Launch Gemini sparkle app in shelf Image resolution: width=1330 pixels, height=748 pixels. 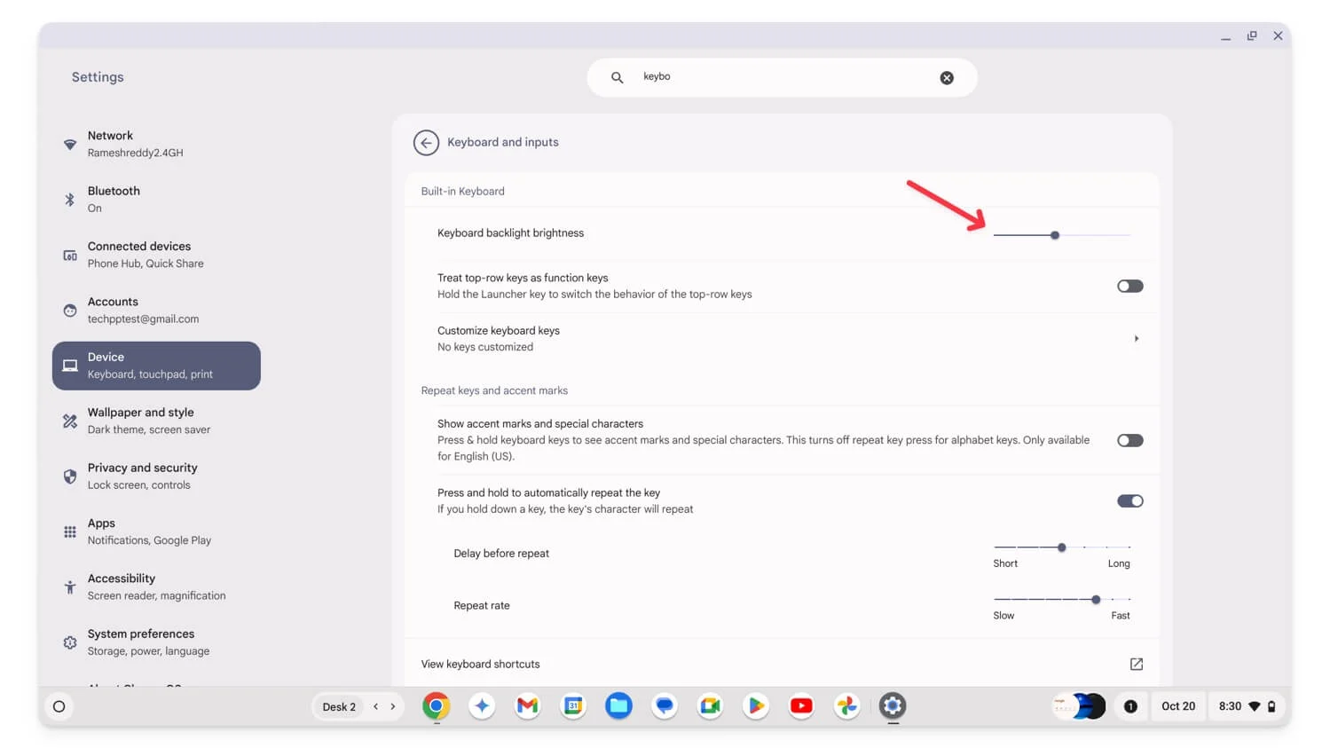[482, 706]
